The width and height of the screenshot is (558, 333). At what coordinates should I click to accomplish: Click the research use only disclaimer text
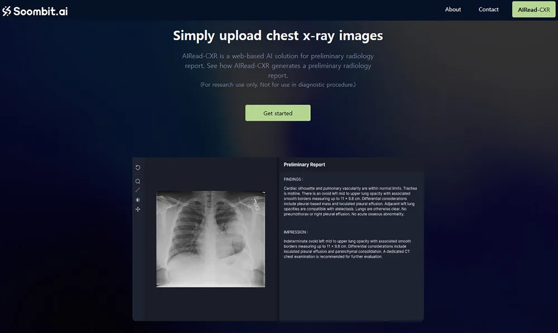click(278, 85)
